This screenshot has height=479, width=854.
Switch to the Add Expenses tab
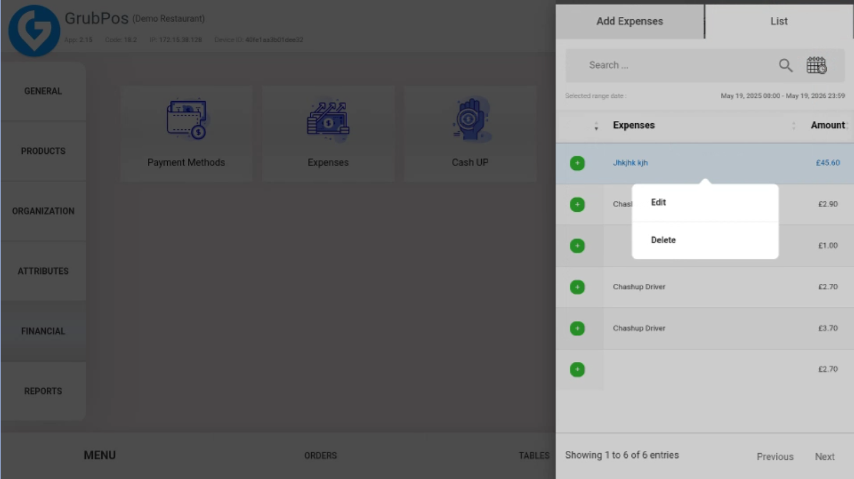(630, 21)
